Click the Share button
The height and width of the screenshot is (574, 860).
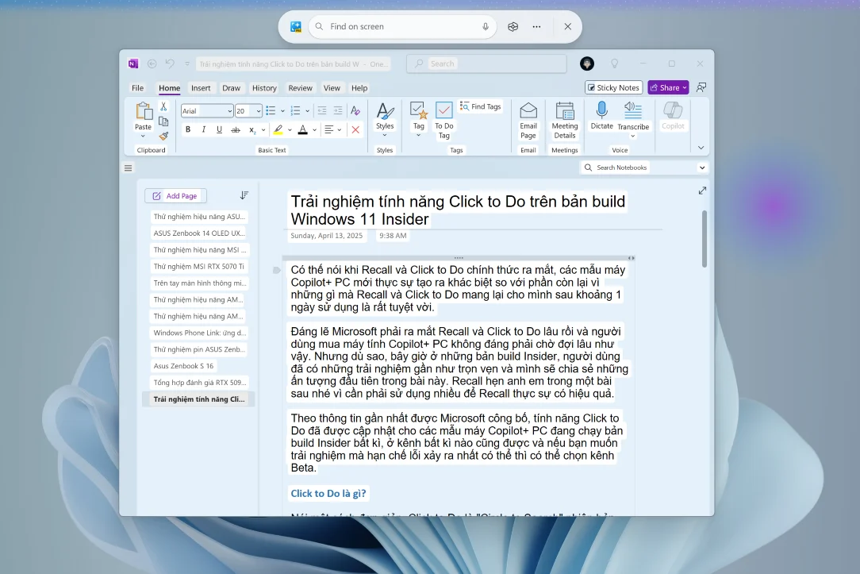(x=667, y=87)
